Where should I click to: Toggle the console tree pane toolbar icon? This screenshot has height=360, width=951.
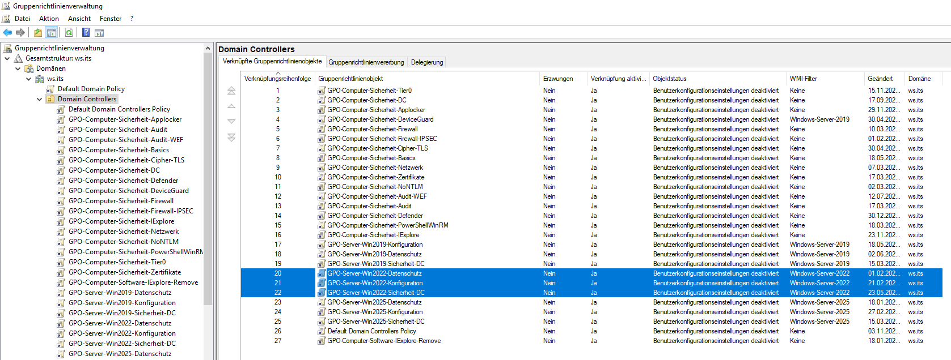[x=52, y=33]
